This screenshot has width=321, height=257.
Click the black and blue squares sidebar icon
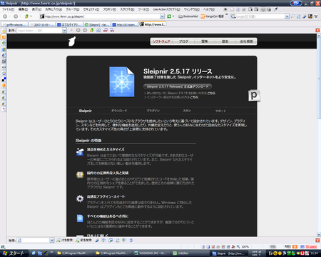coord(4,79)
